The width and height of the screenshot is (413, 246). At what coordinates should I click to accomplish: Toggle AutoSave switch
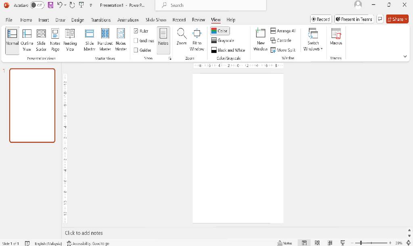coord(37,5)
